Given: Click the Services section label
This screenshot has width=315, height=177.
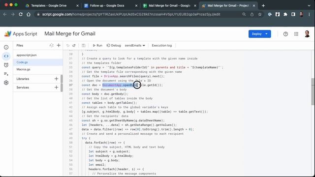Looking at the screenshot, I should click(x=23, y=88).
